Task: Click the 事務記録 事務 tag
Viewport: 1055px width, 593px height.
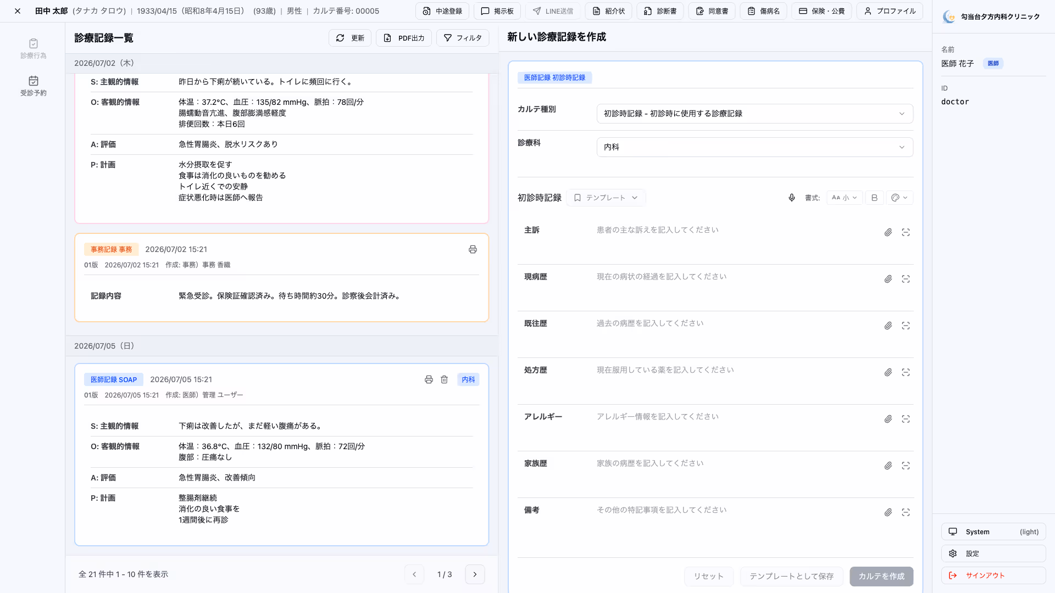Action: (112, 249)
